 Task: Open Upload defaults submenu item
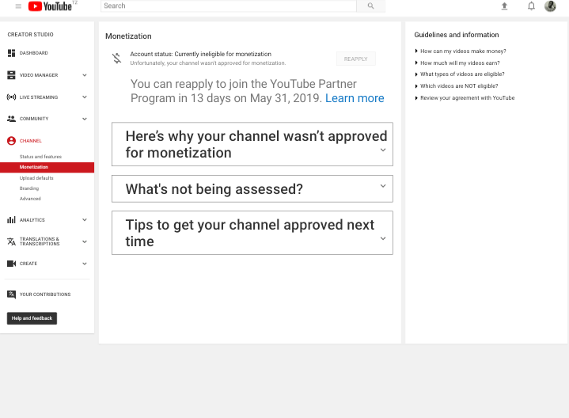pos(36,178)
